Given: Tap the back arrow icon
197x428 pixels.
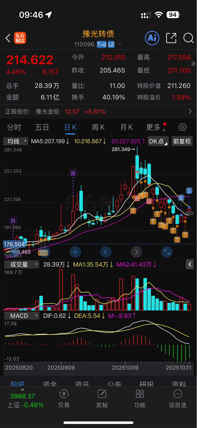Looking at the screenshot, I should [x=8, y=38].
